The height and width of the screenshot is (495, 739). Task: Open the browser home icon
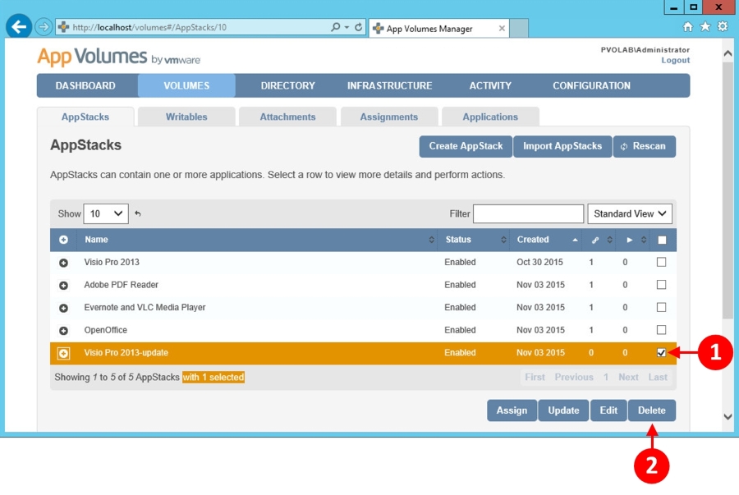(688, 27)
